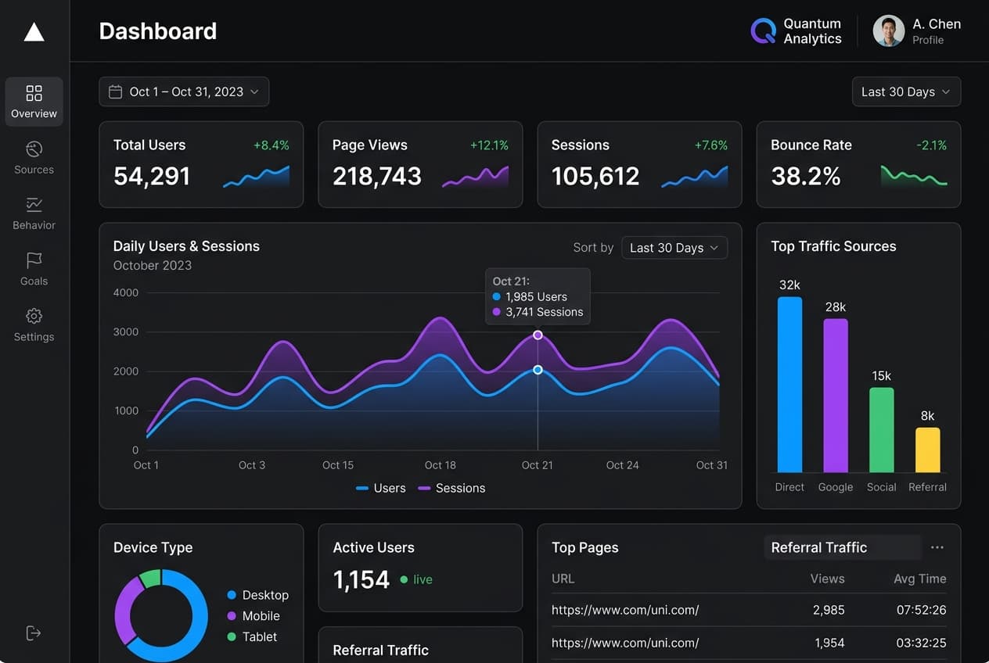Select the Referral Traffic tab in Top Pages

pyautogui.click(x=843, y=547)
